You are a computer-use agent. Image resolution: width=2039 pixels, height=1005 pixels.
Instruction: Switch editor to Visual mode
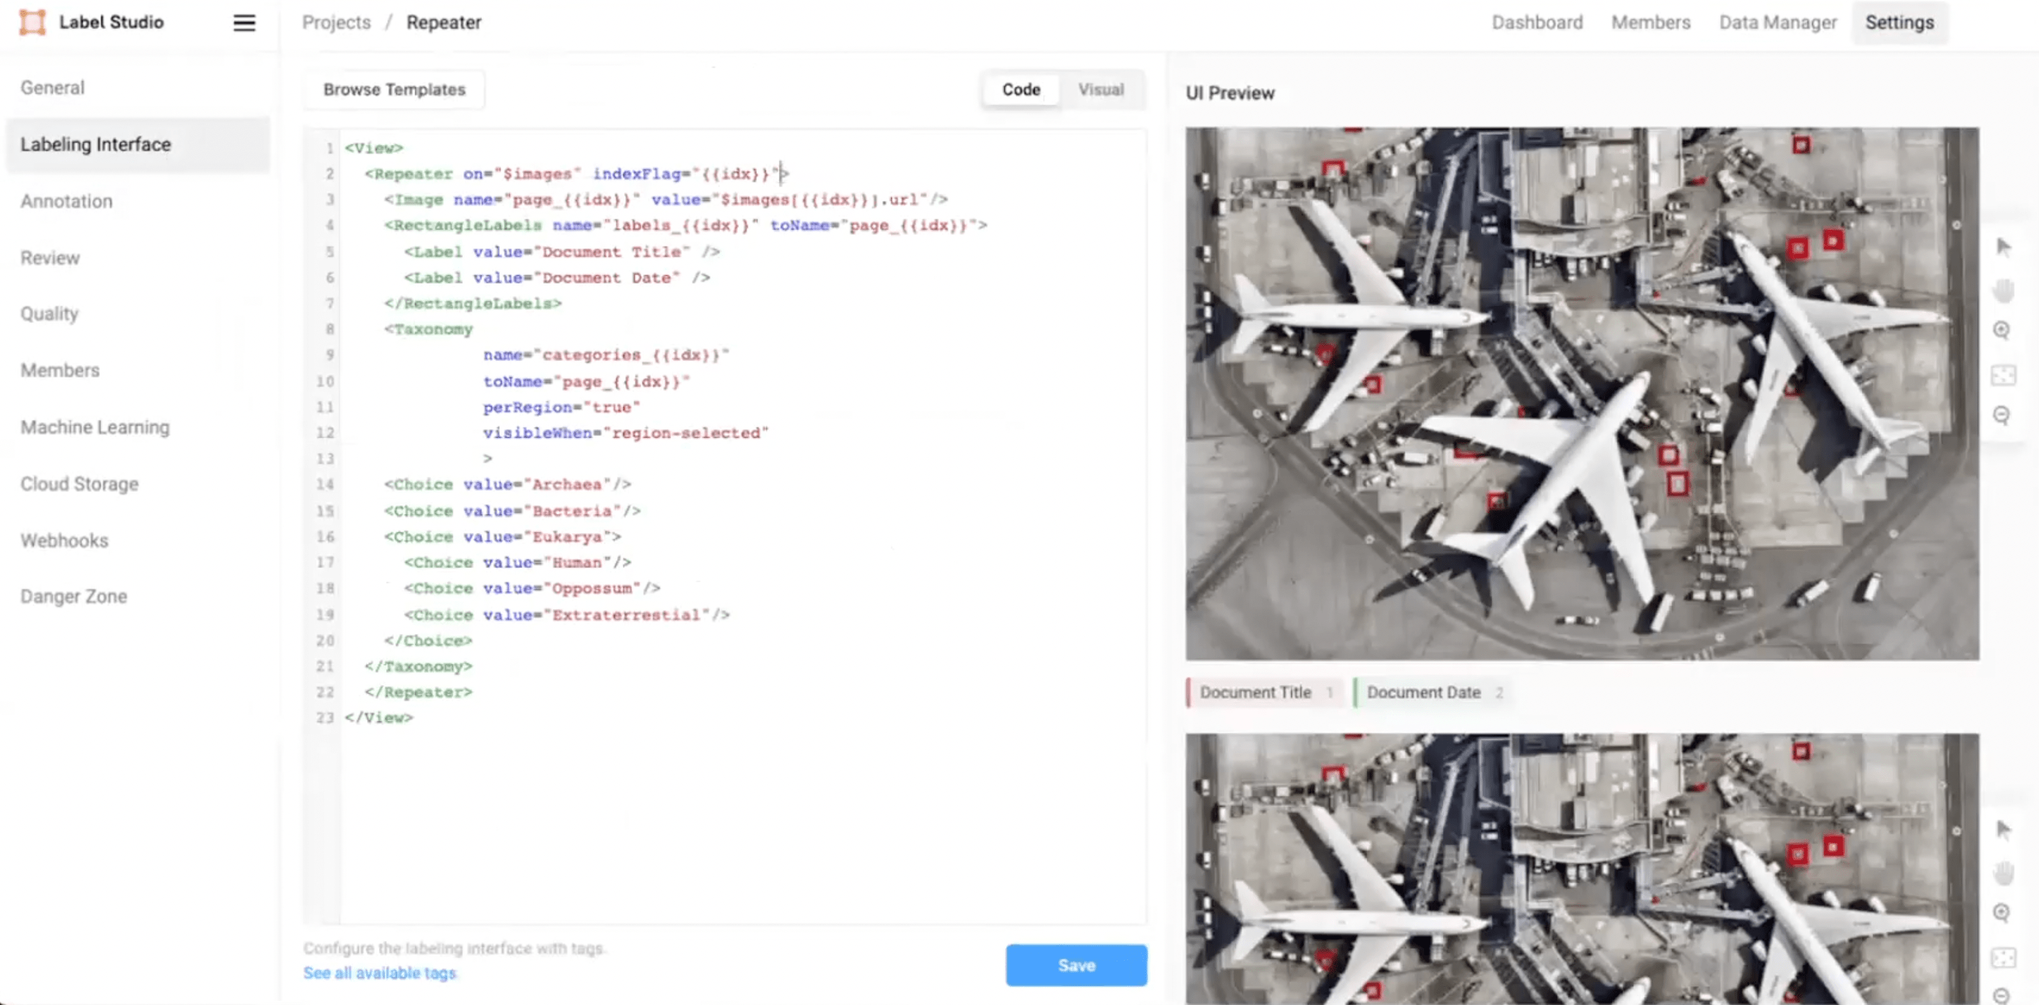point(1100,89)
